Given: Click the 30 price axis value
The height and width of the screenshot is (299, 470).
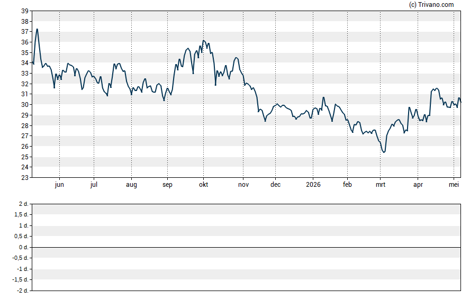Looking at the screenshot, I should coord(25,105).
